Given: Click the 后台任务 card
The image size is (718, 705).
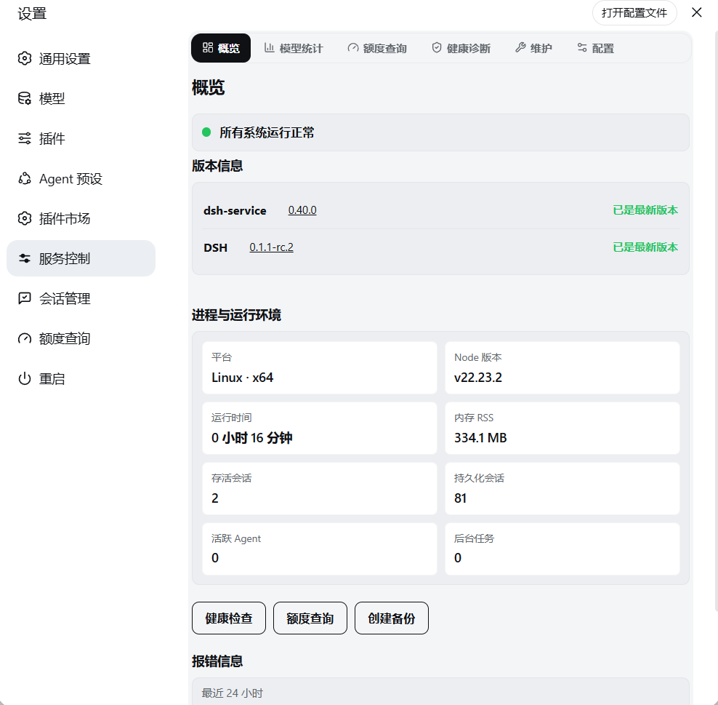Looking at the screenshot, I should click(562, 549).
